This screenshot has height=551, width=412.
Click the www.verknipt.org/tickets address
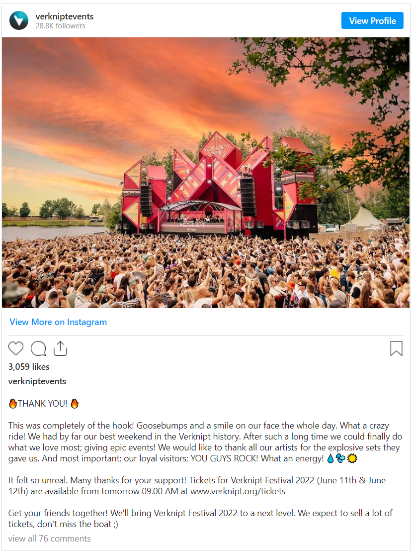tap(238, 492)
